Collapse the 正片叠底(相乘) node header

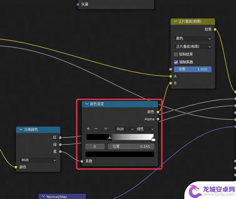(176, 21)
